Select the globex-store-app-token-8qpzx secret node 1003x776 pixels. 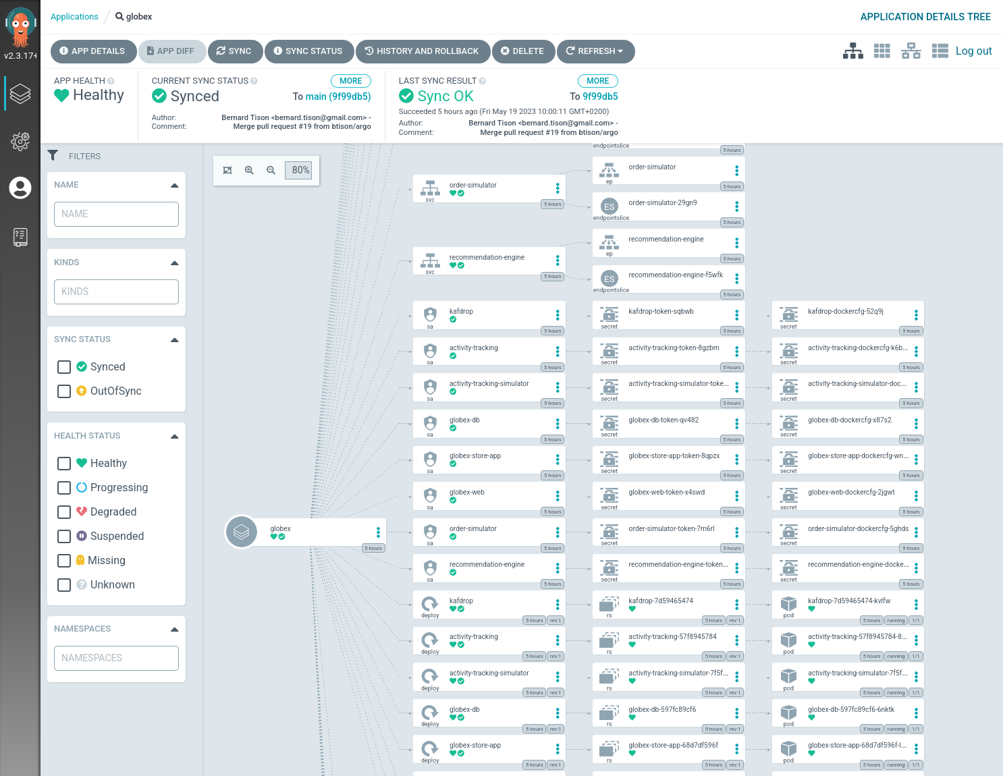click(x=669, y=460)
